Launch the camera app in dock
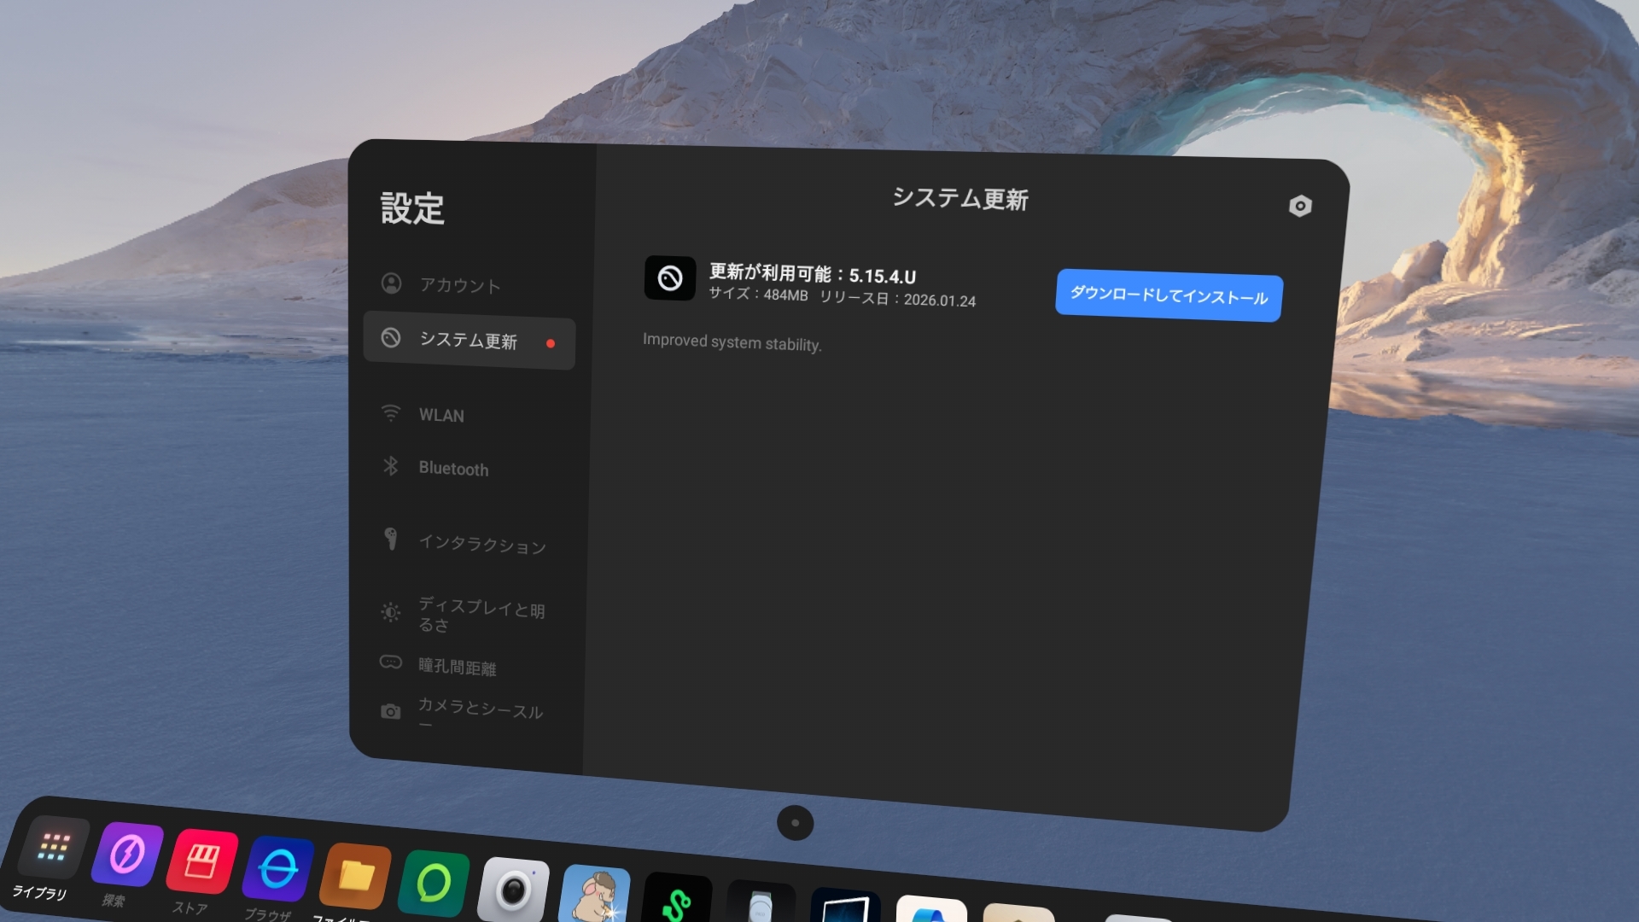The width and height of the screenshot is (1639, 922). (x=513, y=891)
